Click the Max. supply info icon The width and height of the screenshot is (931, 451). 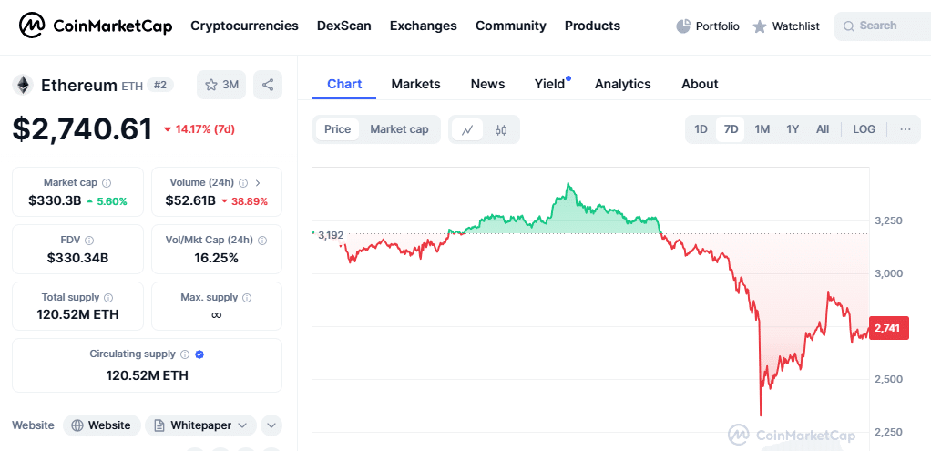(x=247, y=298)
